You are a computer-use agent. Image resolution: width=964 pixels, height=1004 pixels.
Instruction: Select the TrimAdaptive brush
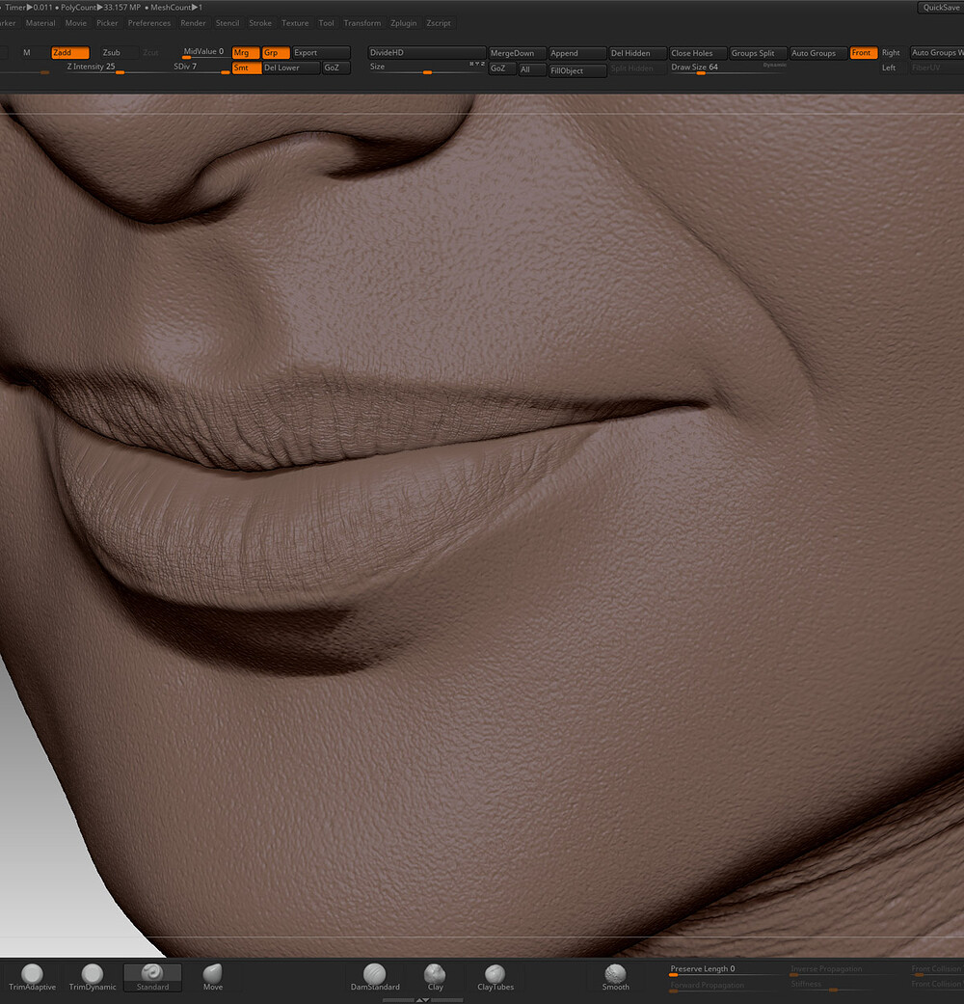coord(32,978)
